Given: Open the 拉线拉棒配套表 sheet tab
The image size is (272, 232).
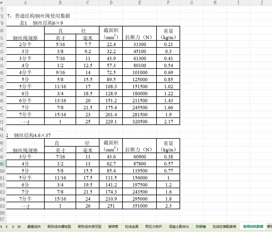Looking at the screenshot, I should pos(224,226).
